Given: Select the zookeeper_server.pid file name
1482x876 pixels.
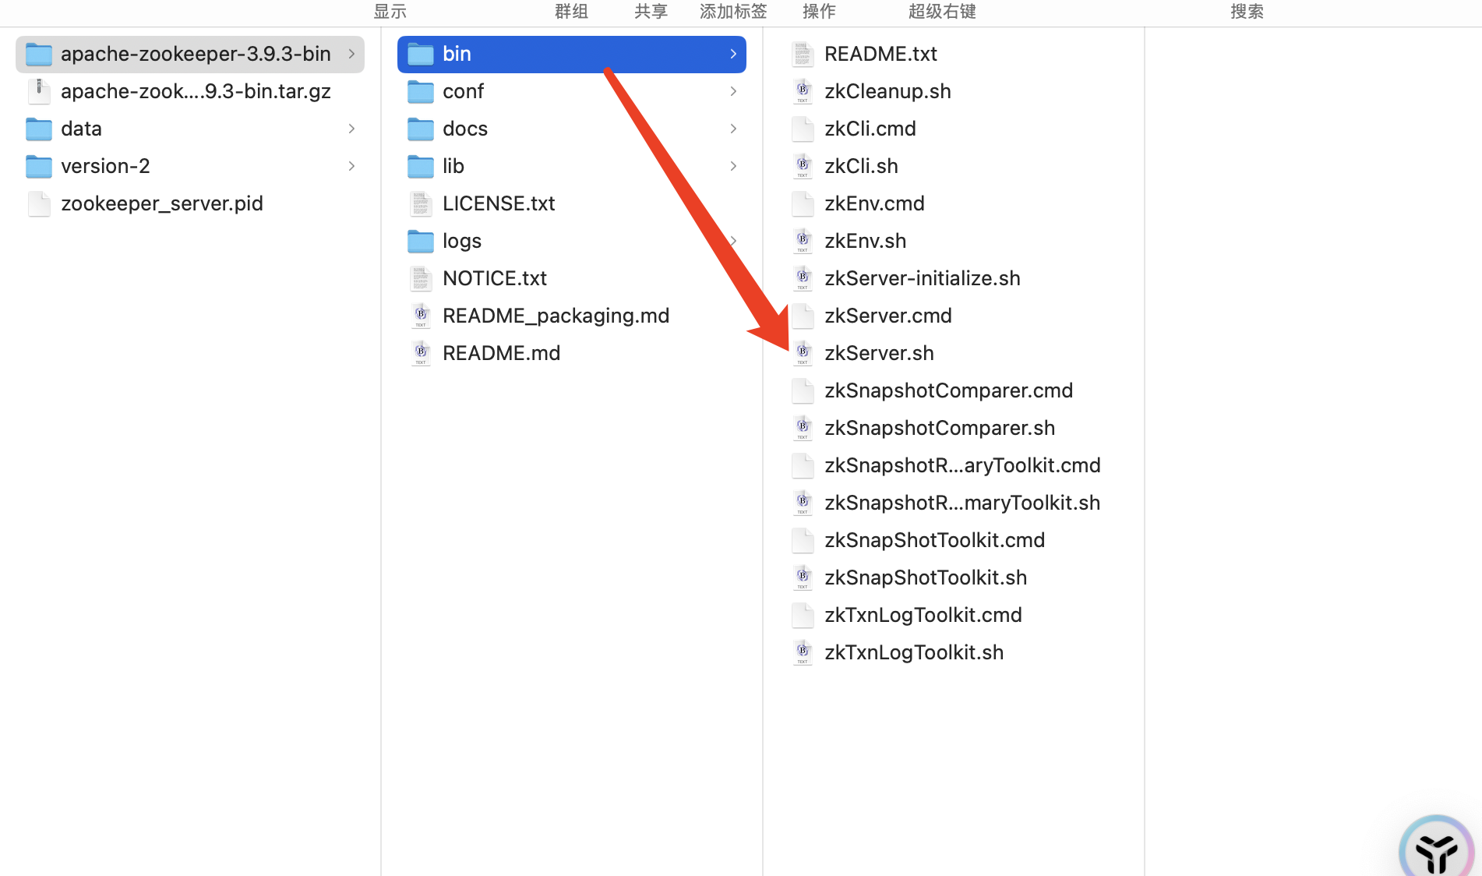Looking at the screenshot, I should [162, 203].
